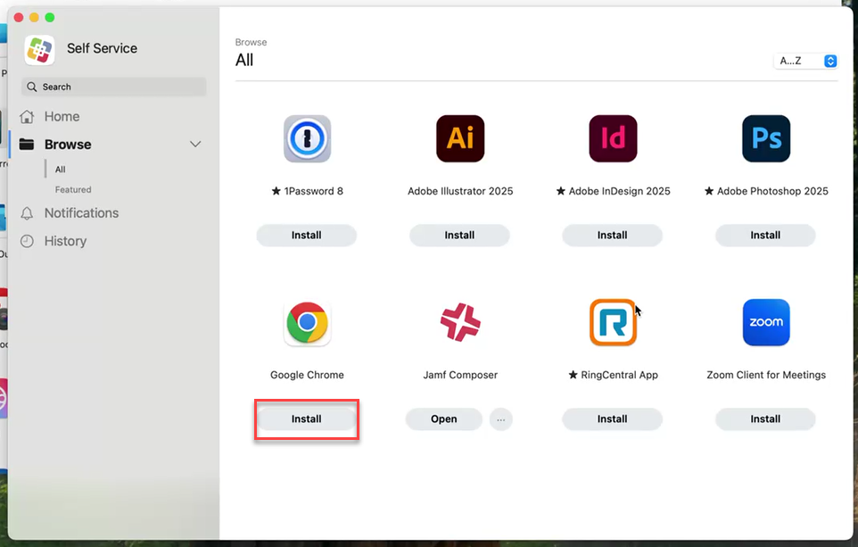Install 1Password 8
The width and height of the screenshot is (858, 547).
pyautogui.click(x=307, y=236)
